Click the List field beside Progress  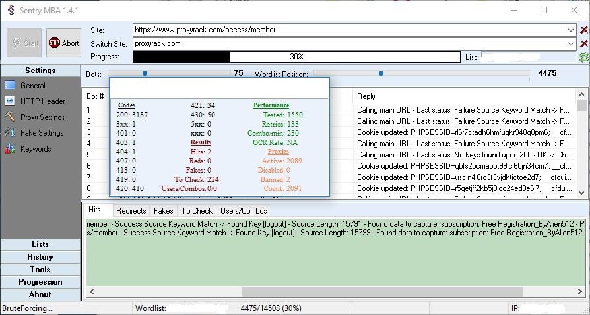tap(529, 57)
